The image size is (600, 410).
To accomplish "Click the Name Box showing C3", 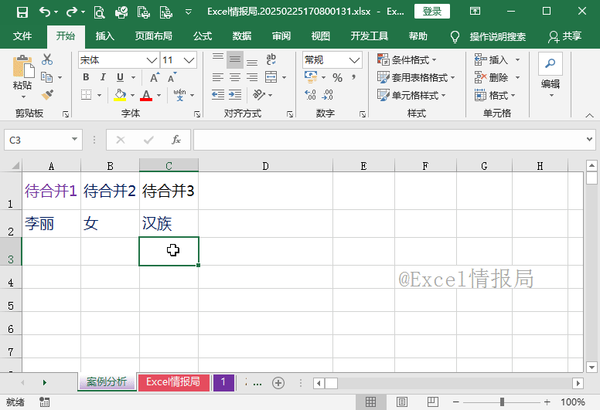I will (37, 140).
